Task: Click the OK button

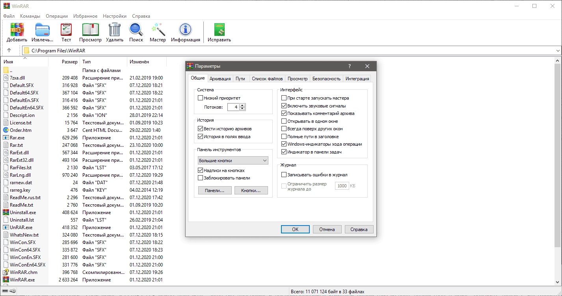Action: [x=295, y=229]
